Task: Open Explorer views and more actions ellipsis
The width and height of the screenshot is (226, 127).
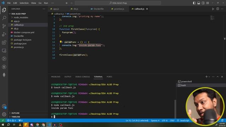Action: click(x=44, y=9)
